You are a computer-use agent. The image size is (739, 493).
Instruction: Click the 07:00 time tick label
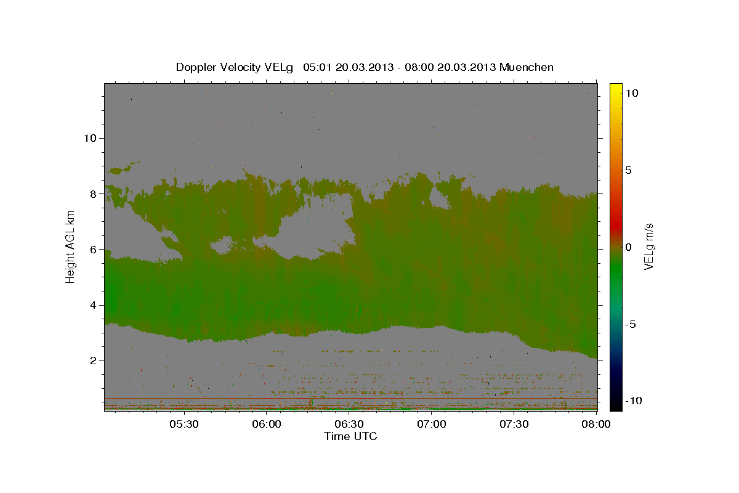click(x=432, y=424)
